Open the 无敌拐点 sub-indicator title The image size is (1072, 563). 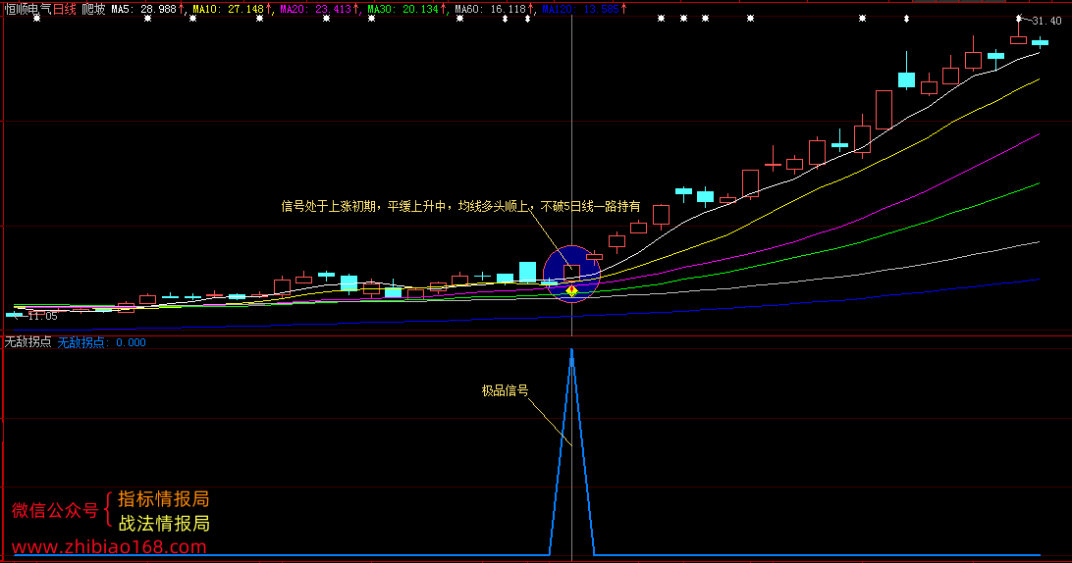click(x=28, y=342)
